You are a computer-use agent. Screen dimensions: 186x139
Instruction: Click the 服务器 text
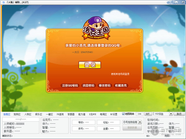12,131
